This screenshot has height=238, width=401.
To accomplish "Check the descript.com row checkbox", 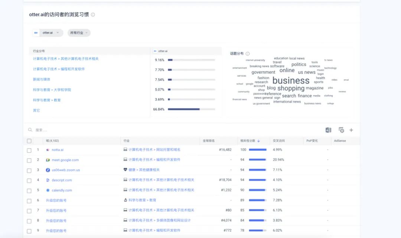I will 29,181.
